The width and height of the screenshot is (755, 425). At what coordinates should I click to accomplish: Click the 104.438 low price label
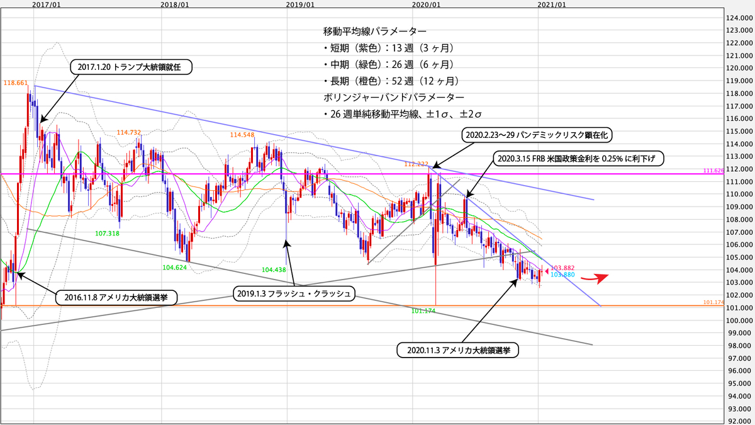point(274,269)
